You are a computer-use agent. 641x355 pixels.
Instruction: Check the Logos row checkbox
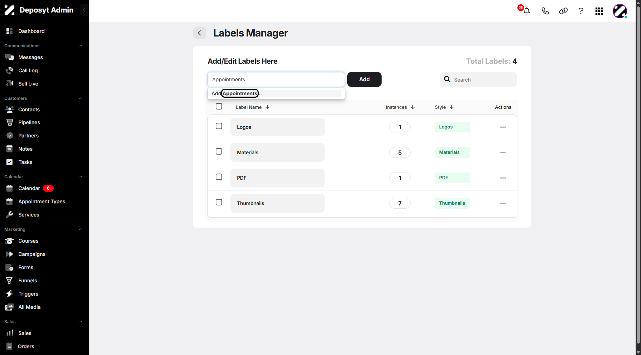coord(219,126)
